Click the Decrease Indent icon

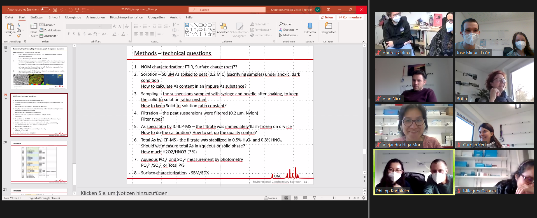pos(154,26)
